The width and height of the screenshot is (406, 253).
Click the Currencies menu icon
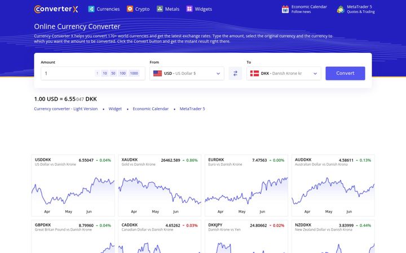(91, 9)
